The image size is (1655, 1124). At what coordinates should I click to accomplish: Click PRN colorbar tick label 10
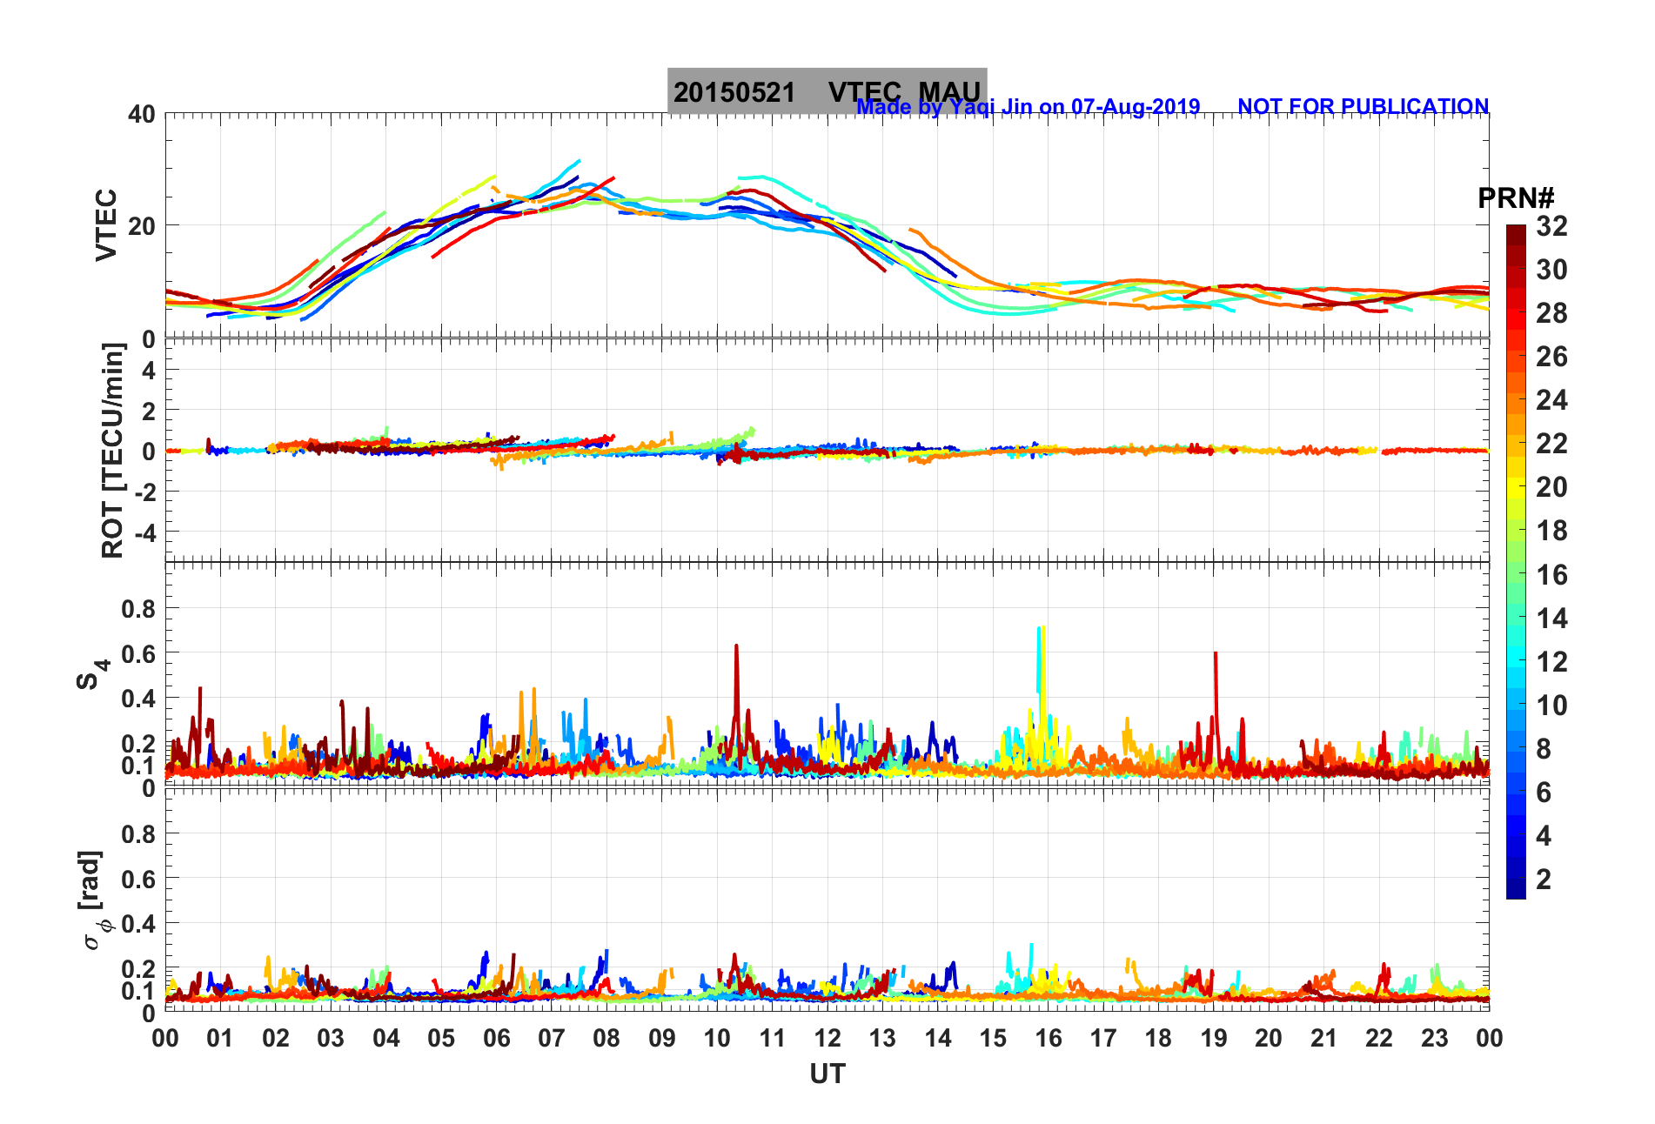pyautogui.click(x=1551, y=706)
